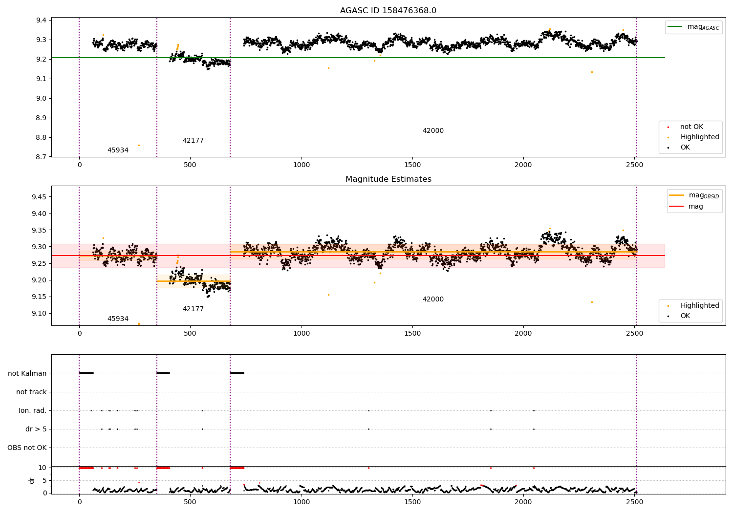Select the orange mag OBSID legend line swatch
Screen dimensions: 733x513
(x=676, y=195)
